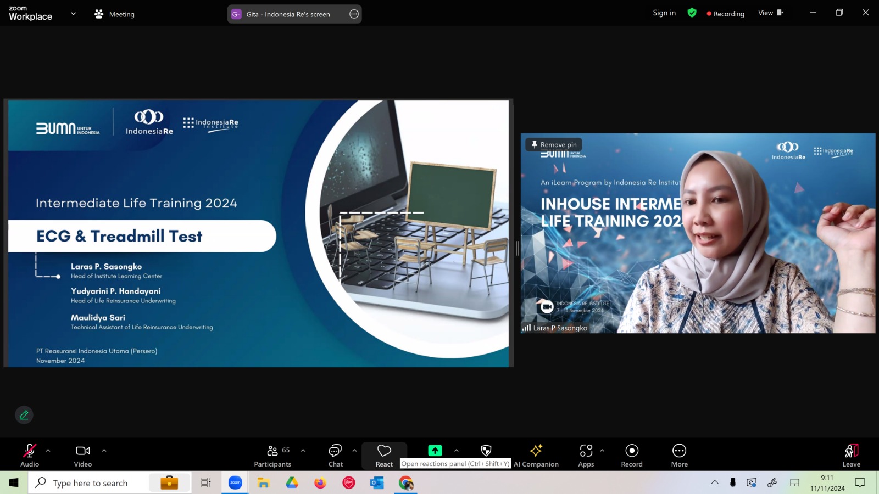The image size is (879, 494).
Task: Show hidden system tray icons
Action: [715, 482]
